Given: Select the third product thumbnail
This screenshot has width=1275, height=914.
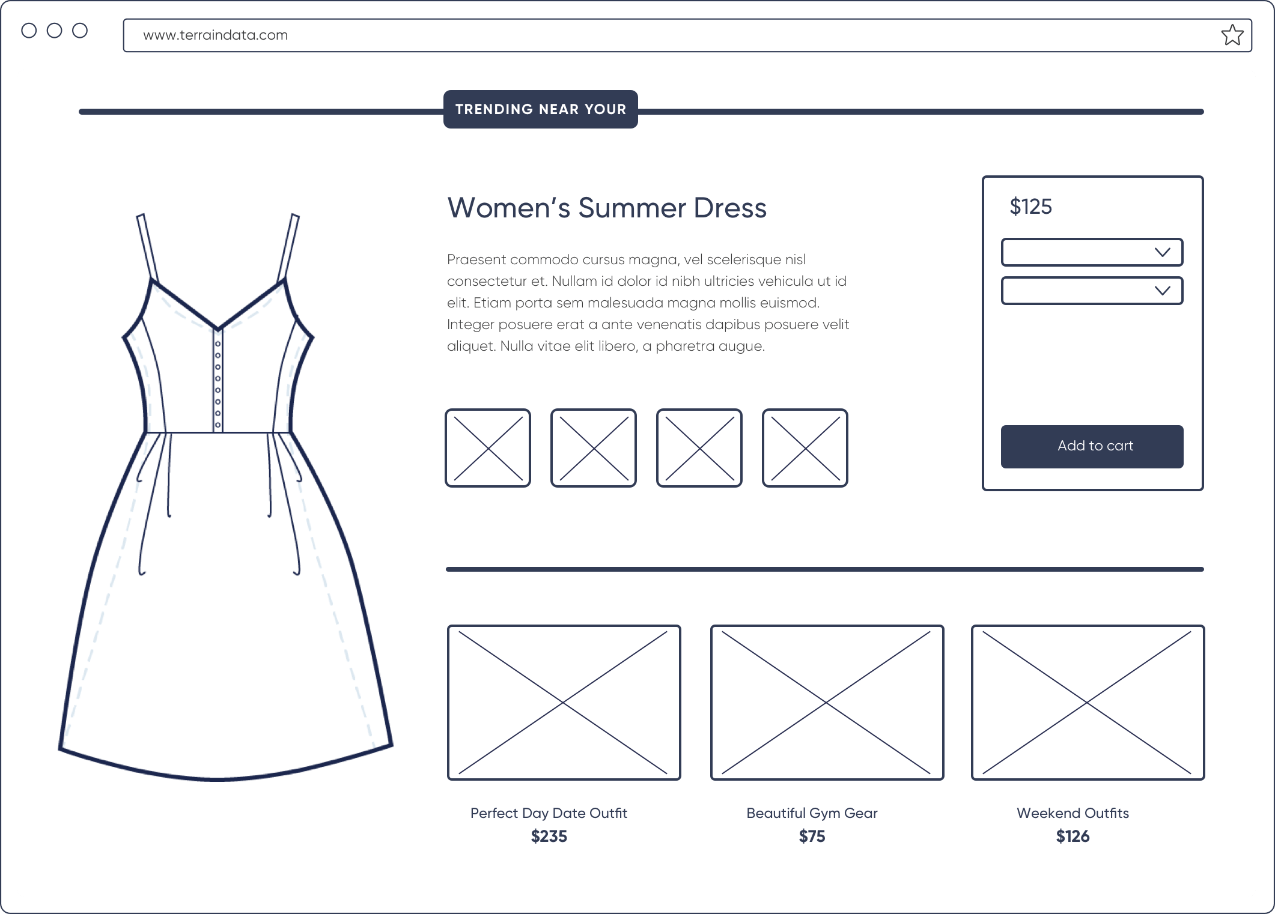Looking at the screenshot, I should pyautogui.click(x=699, y=448).
